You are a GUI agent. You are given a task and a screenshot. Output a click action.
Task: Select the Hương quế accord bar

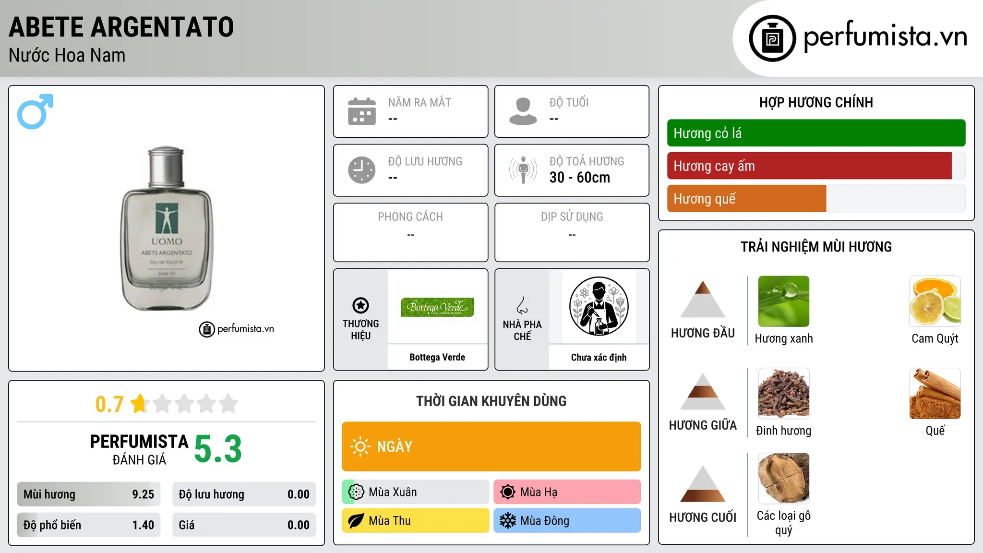[816, 199]
